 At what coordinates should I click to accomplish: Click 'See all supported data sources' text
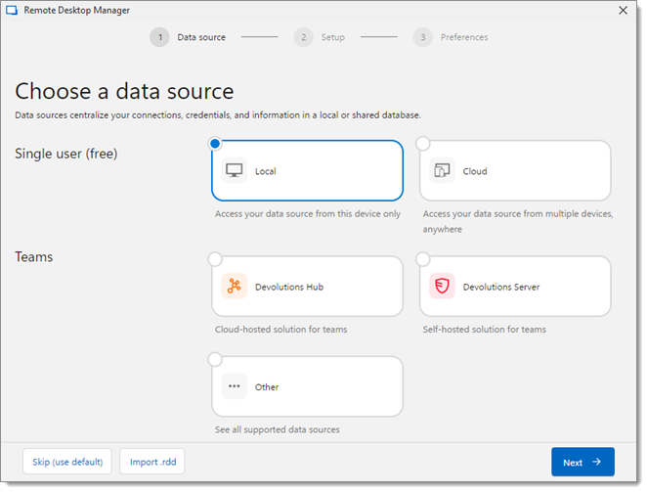(x=277, y=429)
